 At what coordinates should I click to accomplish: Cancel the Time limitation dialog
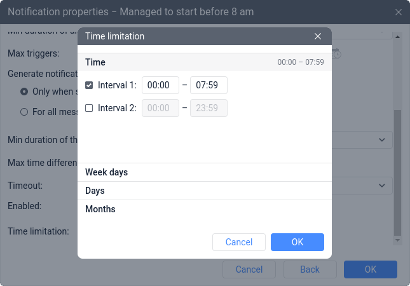coord(239,242)
